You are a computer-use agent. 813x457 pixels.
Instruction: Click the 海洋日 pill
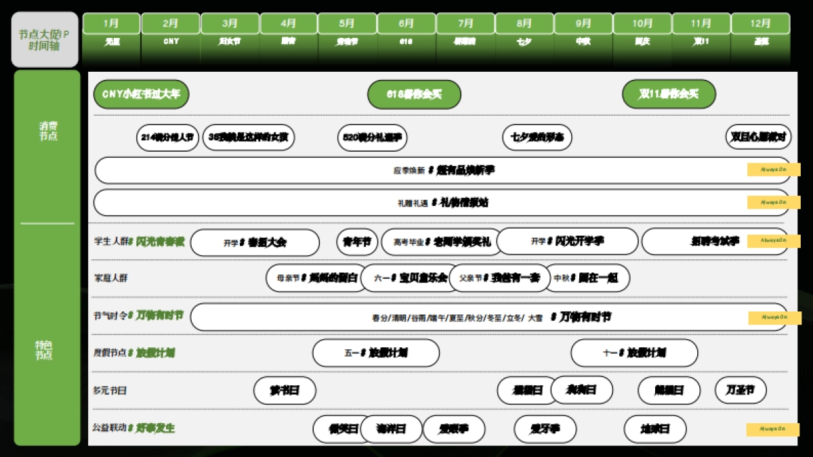tap(391, 429)
